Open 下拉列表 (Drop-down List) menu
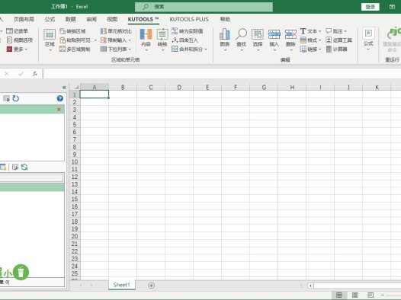Screen dimensions: 401x300 click(x=116, y=49)
